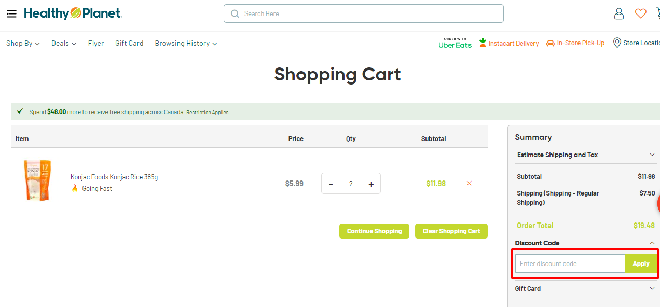Expand Estimate Shipping and Tax
Screen dimensions: 660x307
click(x=585, y=155)
